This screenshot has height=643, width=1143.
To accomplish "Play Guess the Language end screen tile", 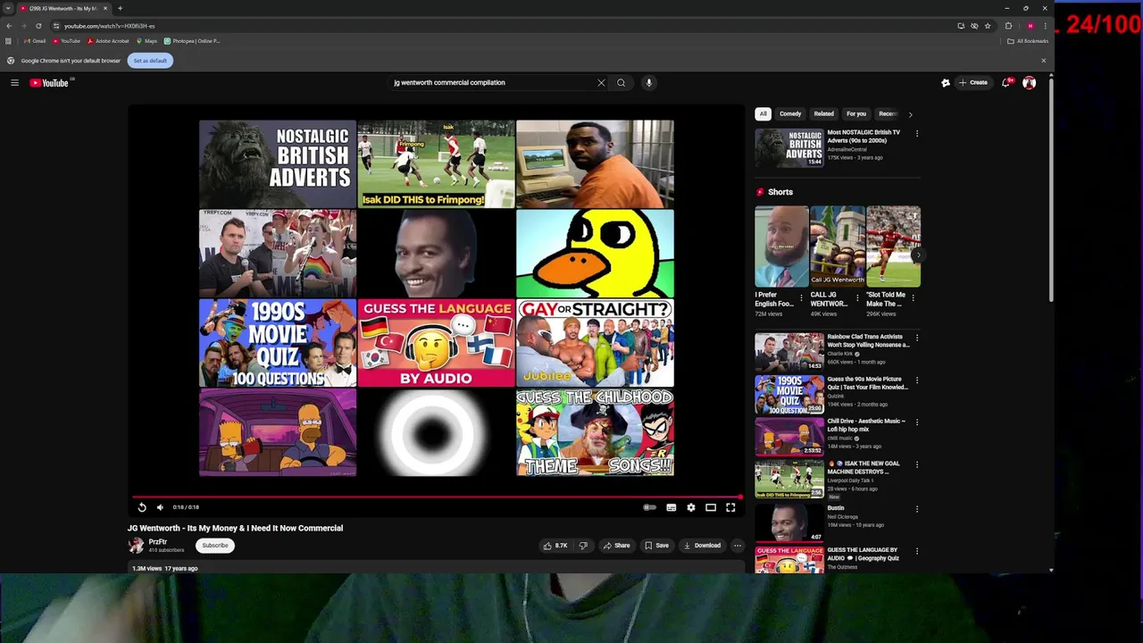I will tap(436, 343).
